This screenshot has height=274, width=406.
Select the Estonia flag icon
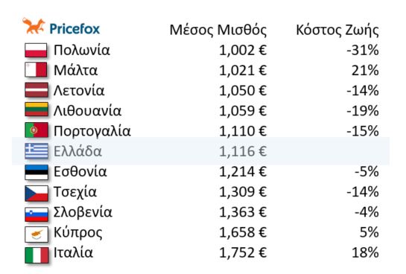[x=37, y=172]
